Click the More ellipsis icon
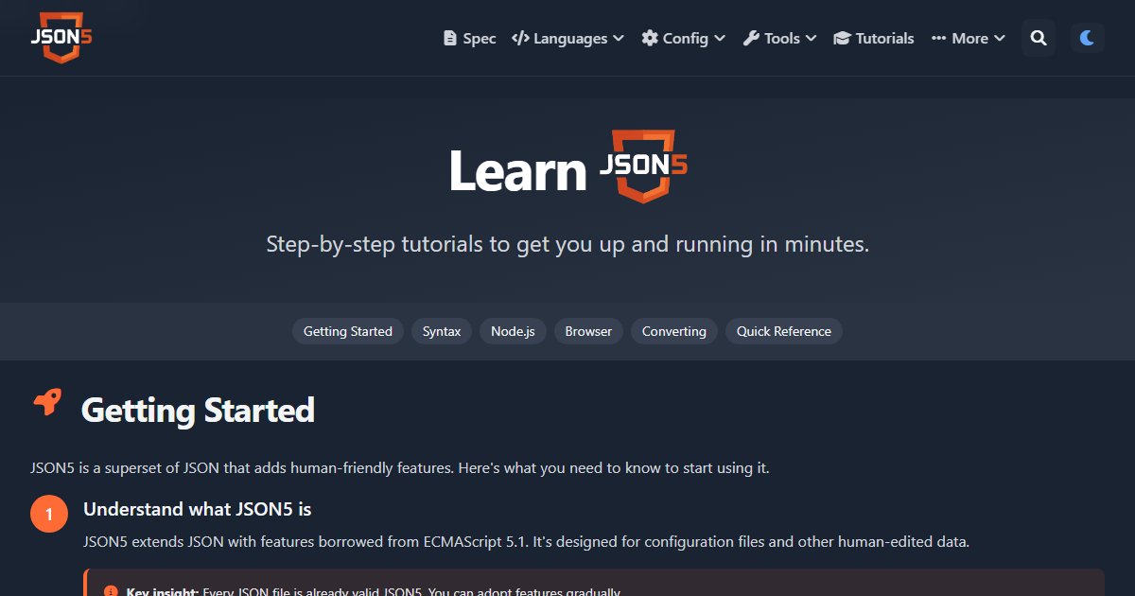 pos(938,39)
